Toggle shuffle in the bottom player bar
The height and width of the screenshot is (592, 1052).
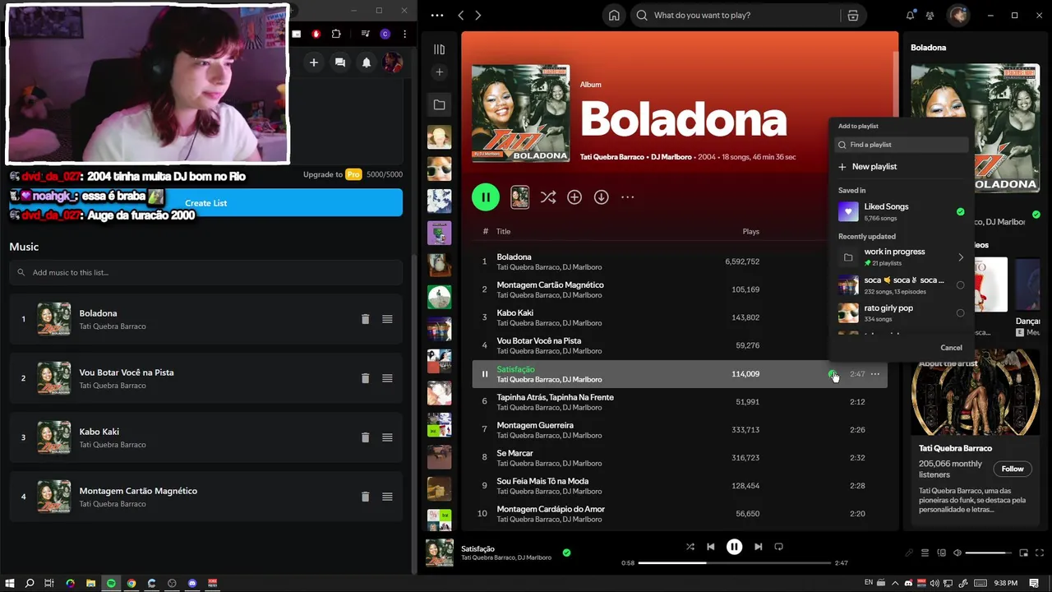click(x=690, y=547)
